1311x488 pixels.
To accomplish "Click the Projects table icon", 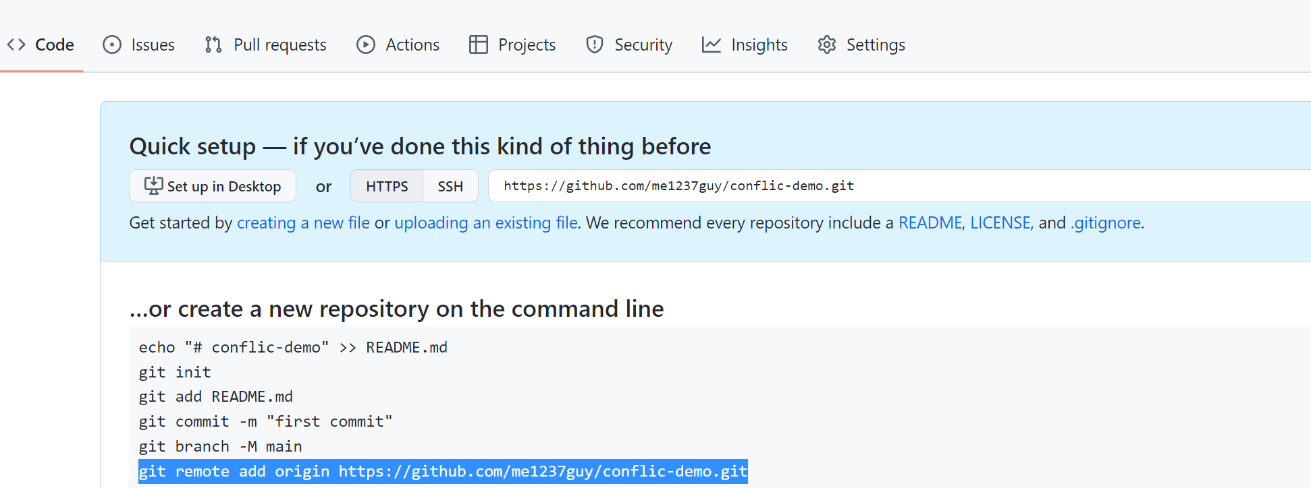I will click(479, 44).
